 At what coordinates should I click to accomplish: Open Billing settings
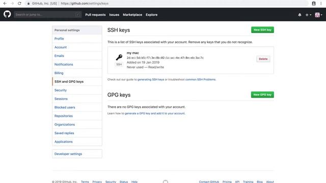77,73
